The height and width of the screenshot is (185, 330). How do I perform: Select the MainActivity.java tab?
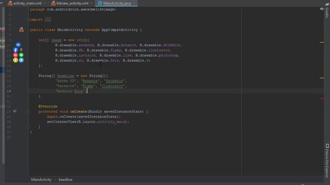117,3
